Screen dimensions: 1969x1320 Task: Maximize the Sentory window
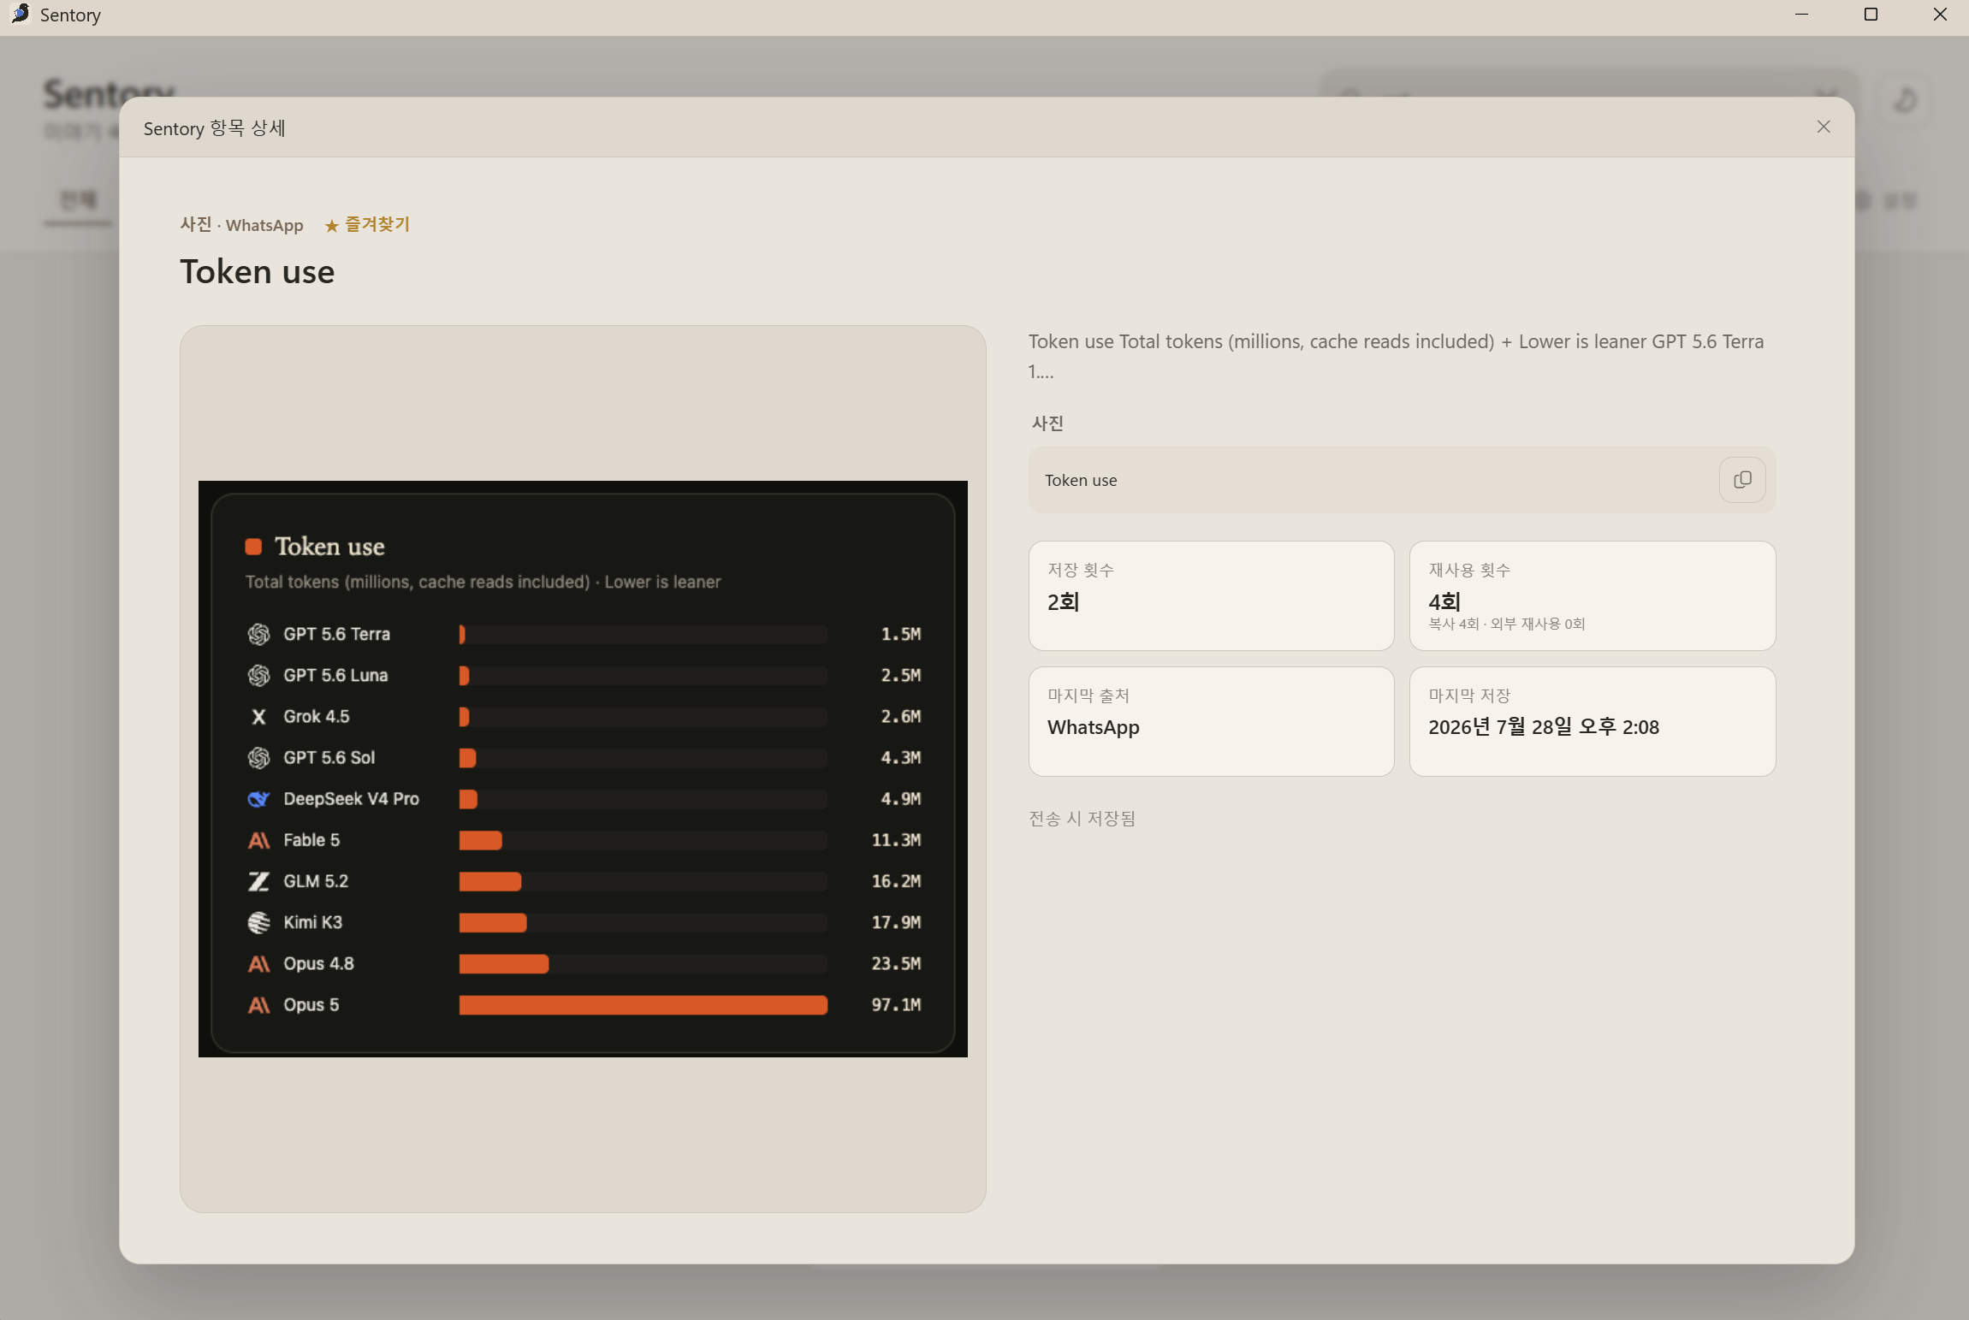click(1871, 15)
